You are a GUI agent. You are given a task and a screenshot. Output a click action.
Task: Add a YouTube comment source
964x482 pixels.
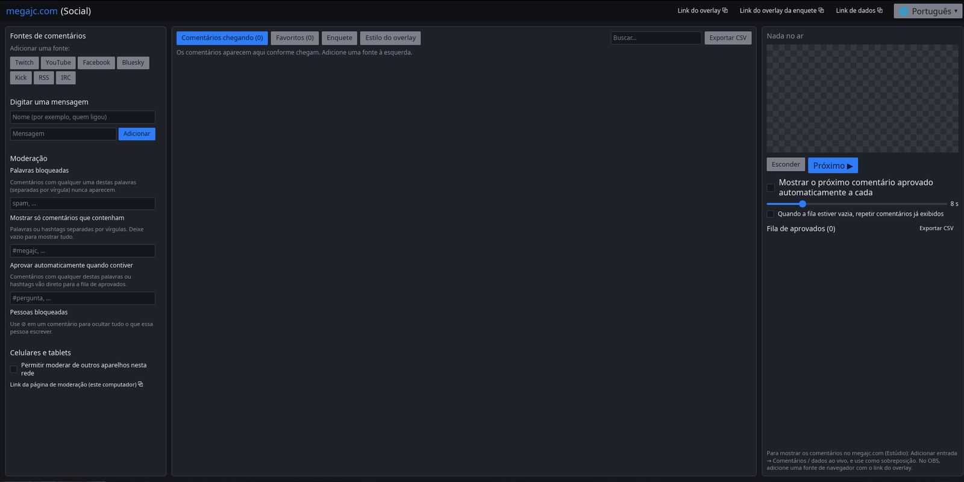point(58,63)
